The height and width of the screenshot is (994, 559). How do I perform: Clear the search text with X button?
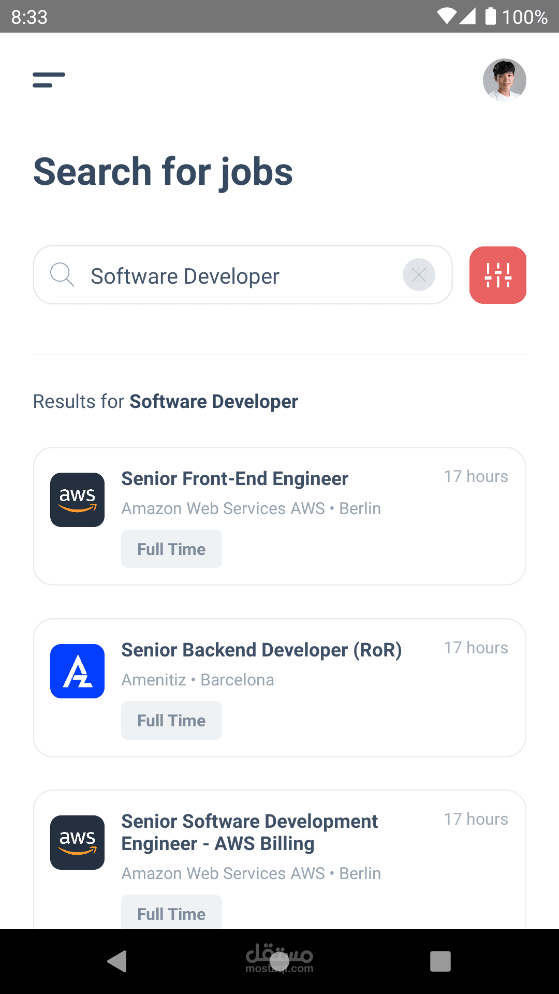pyautogui.click(x=419, y=274)
